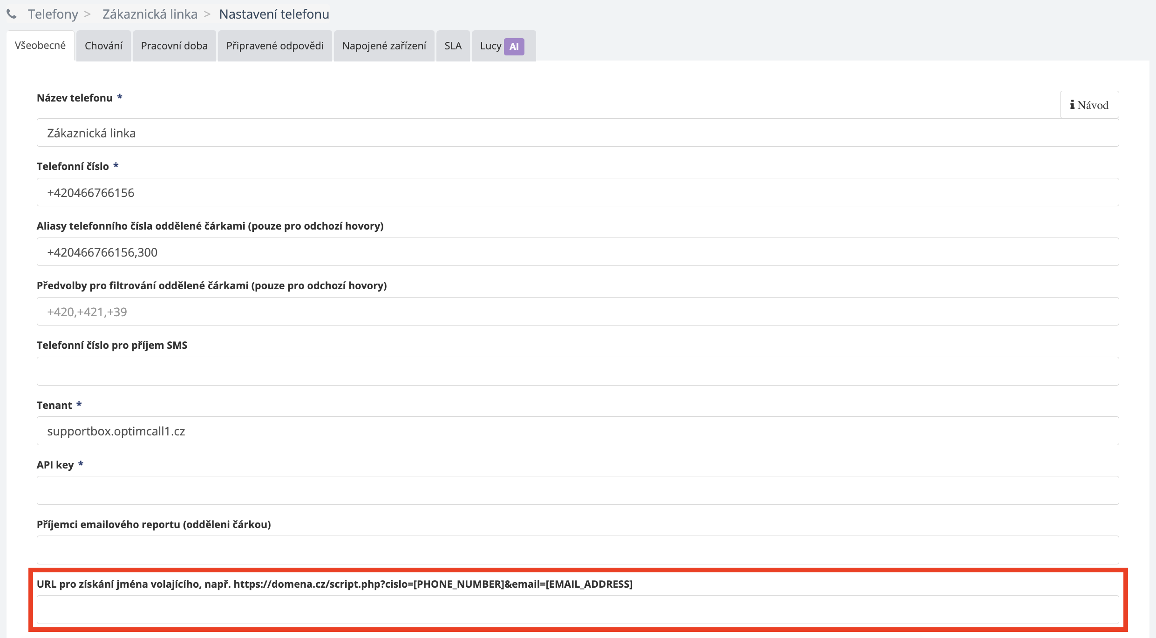The image size is (1156, 638).
Task: Switch to Napojené zařízení tab
Action: [x=384, y=46]
